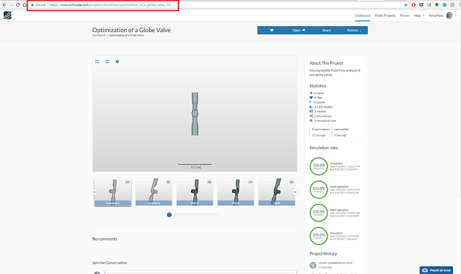
Task: Click the views eye icon in Statistics
Action: [x=311, y=93]
